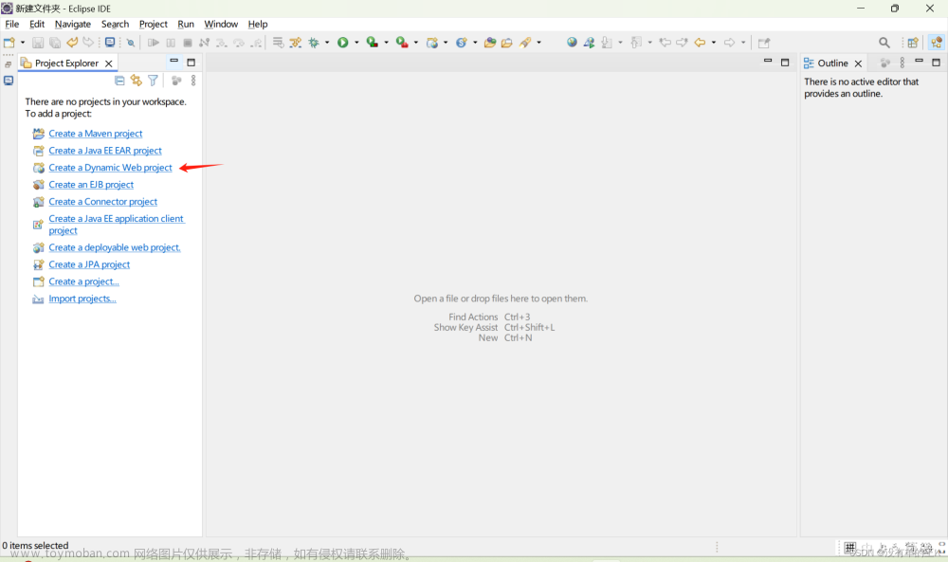Click Focus on Active Task in Project Explorer
Image resolution: width=948 pixels, height=562 pixels.
tap(176, 81)
